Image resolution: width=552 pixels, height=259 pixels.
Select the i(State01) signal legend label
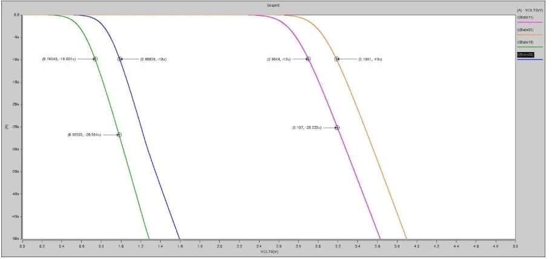pyautogui.click(x=525, y=30)
